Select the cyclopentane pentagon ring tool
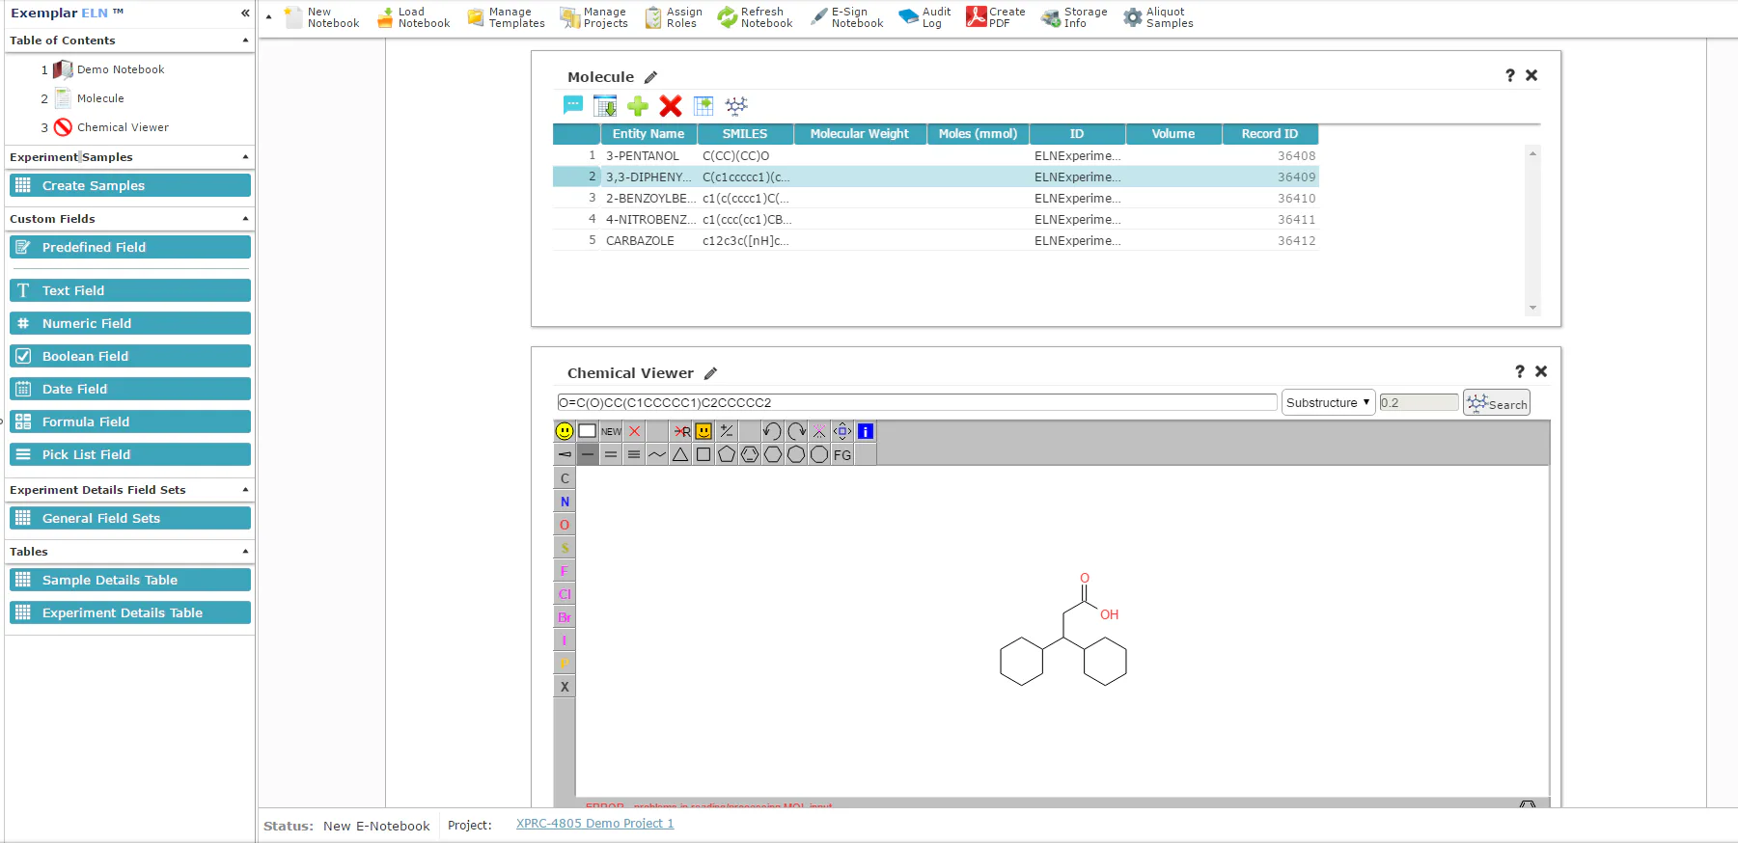The height and width of the screenshot is (843, 1738). (727, 454)
